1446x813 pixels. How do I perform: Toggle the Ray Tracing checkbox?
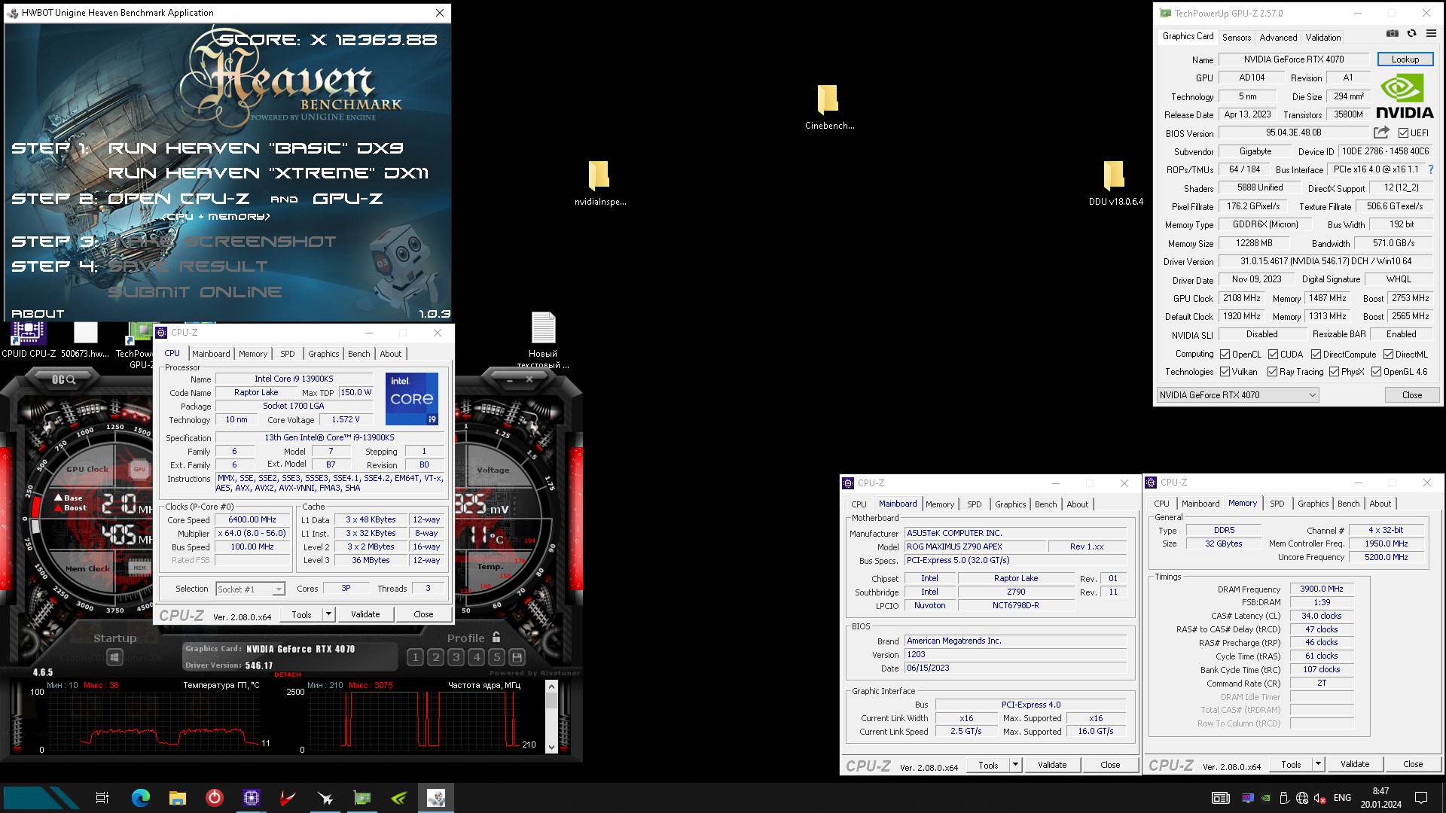tap(1272, 372)
